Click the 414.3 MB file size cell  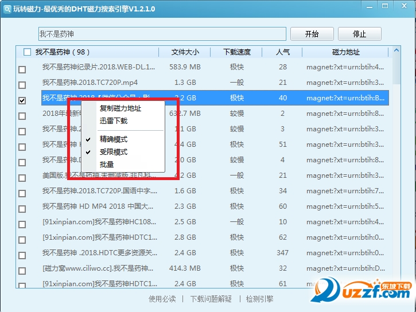[x=185, y=268]
